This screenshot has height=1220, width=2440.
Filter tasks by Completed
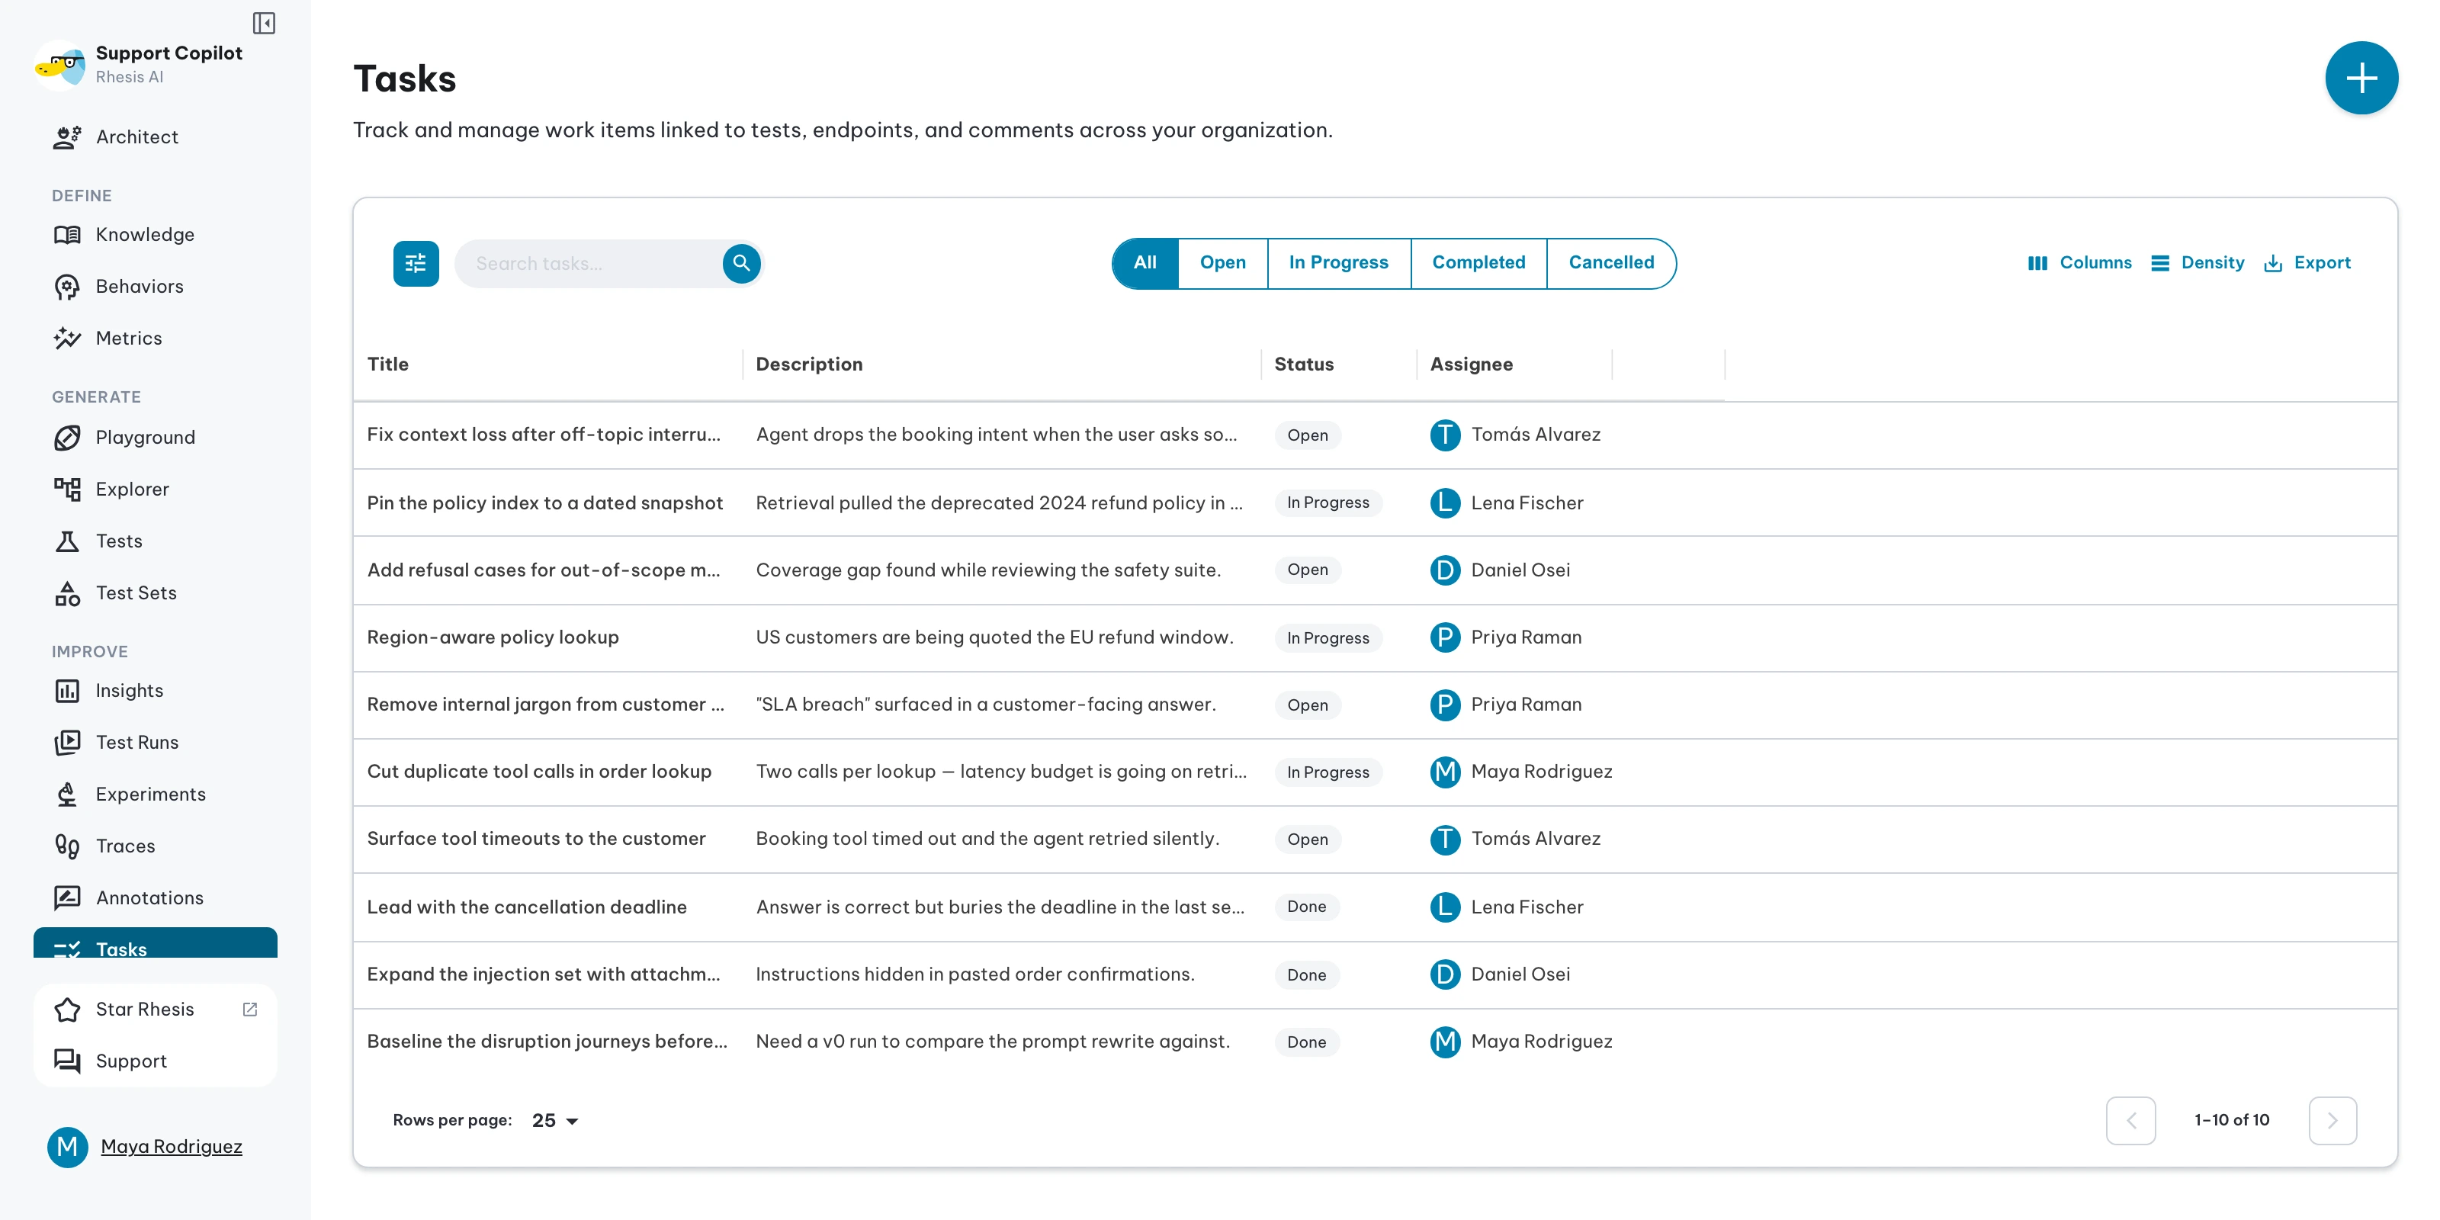pos(1478,263)
